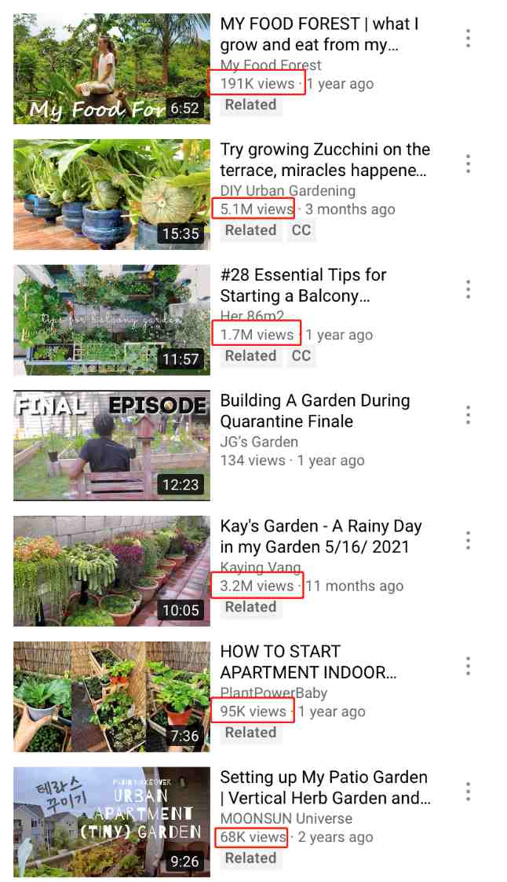This screenshot has width=507, height=882.
Task: Click CC badge on Zucchini video
Action: click(301, 230)
